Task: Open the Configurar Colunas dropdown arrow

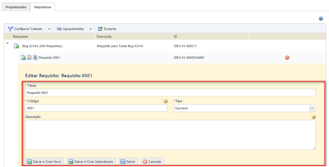Action: [x=49, y=29]
